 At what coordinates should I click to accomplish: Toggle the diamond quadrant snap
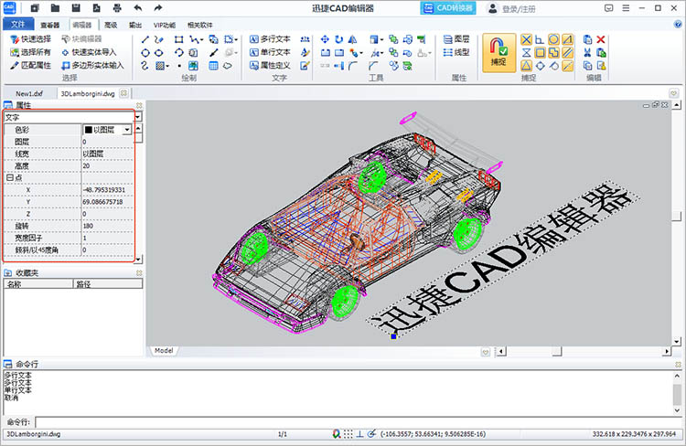tap(541, 66)
